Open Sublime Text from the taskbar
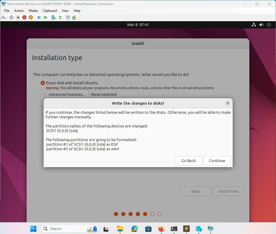 (x=186, y=229)
